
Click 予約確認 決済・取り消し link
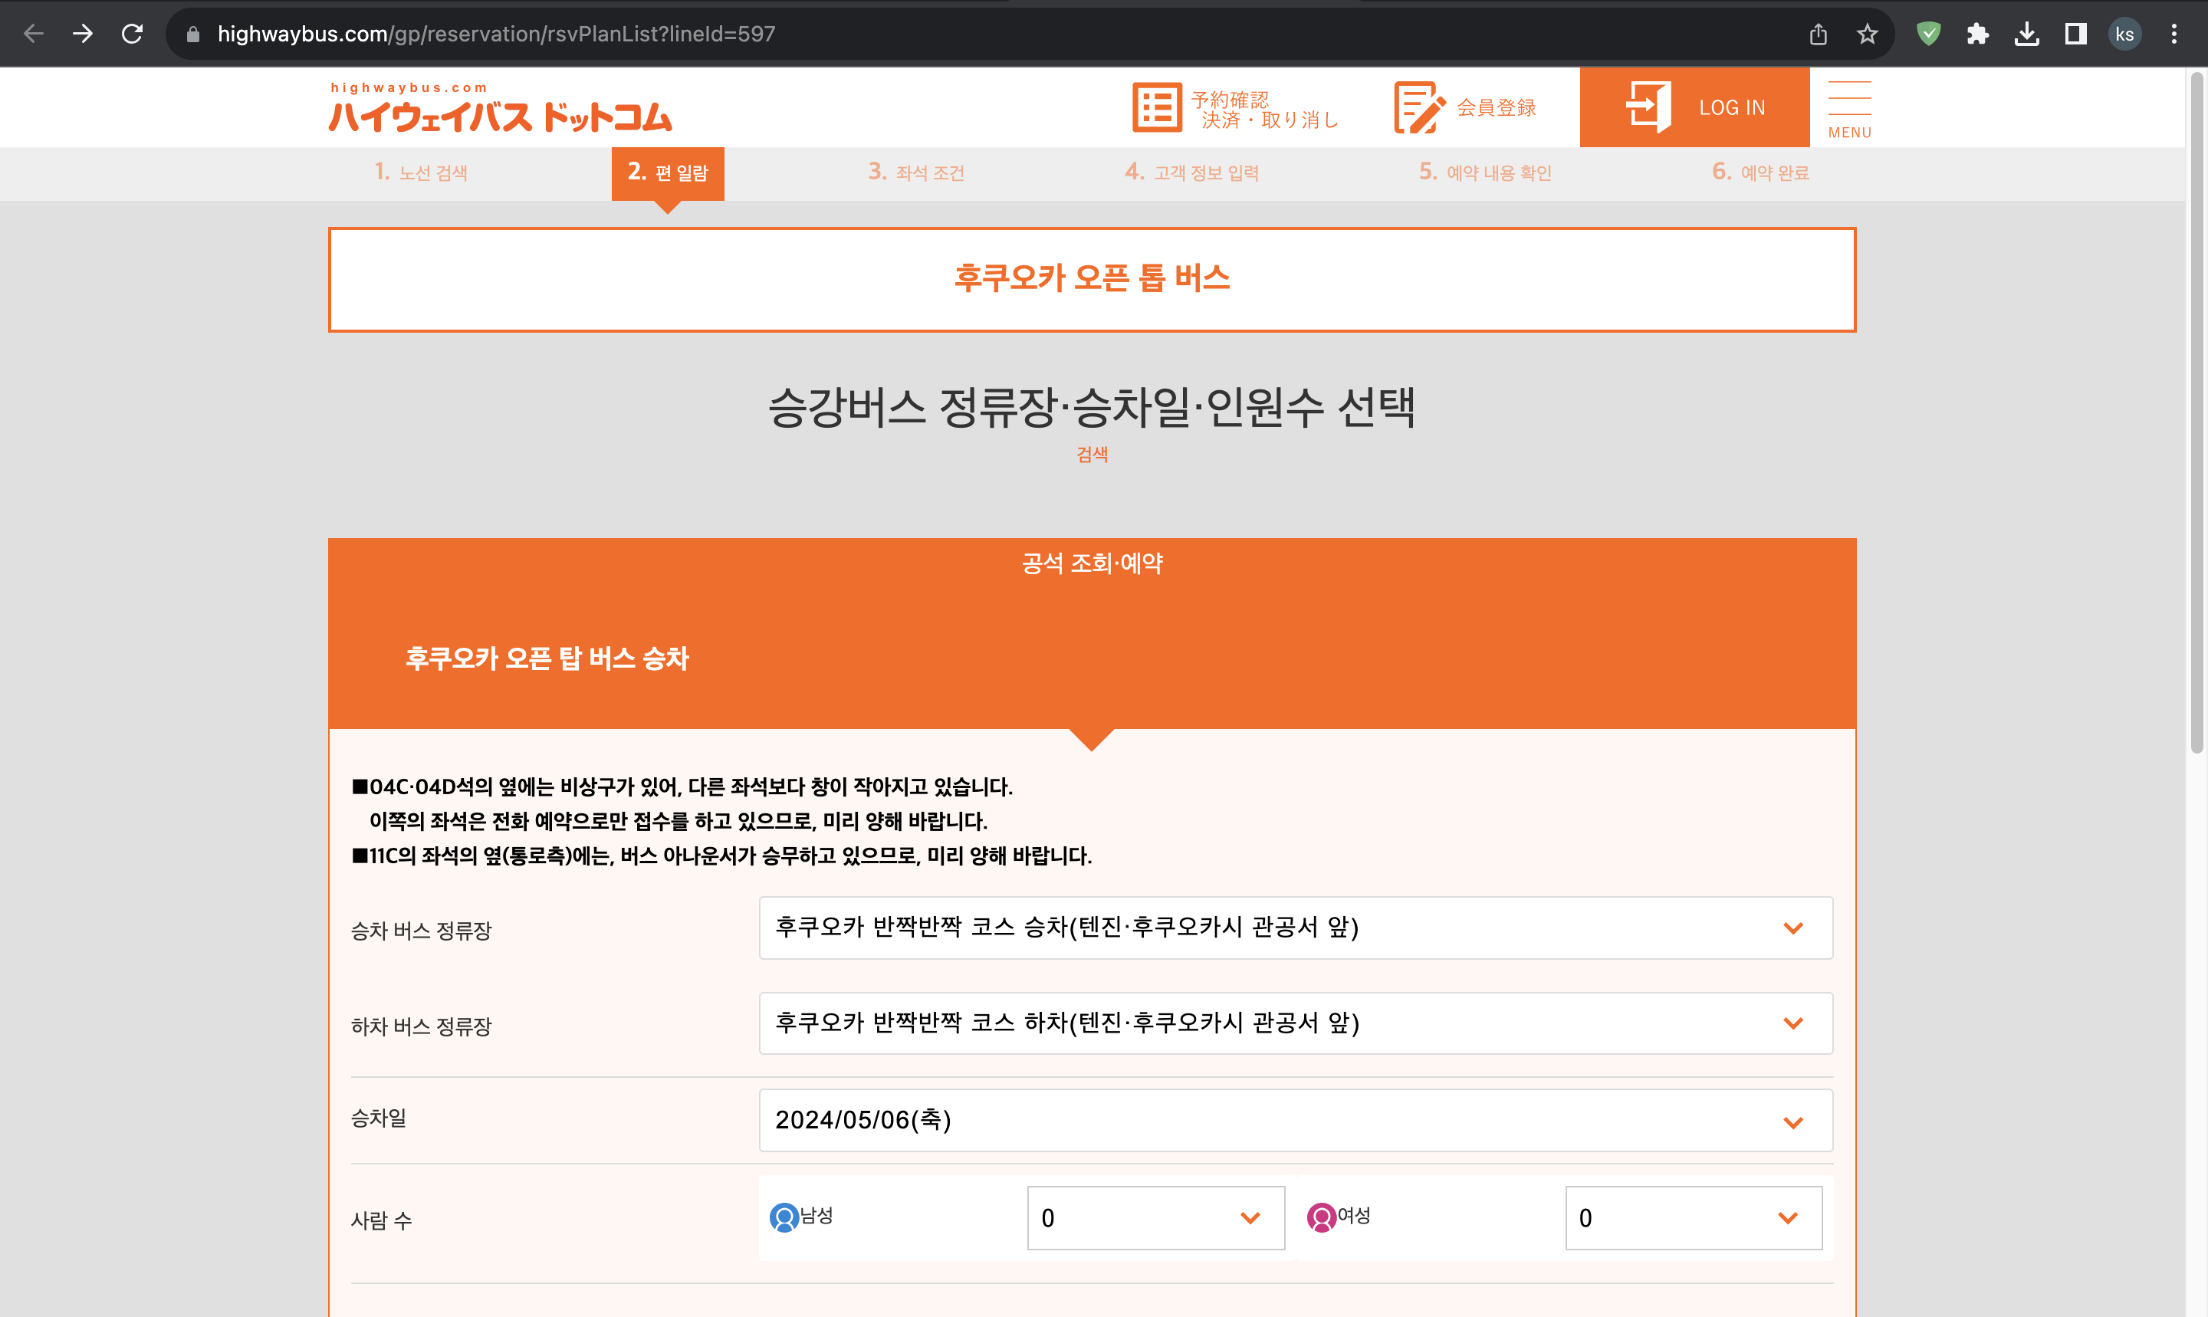pos(1263,109)
